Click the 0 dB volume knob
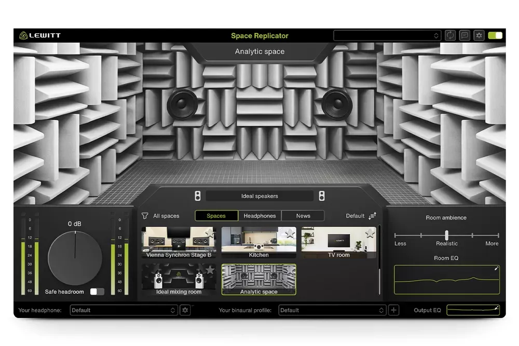This screenshot has width=519, height=346. point(75,258)
